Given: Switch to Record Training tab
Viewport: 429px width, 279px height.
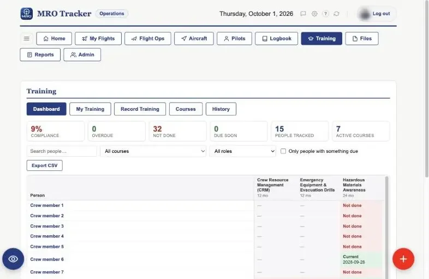Looking at the screenshot, I should [x=140, y=109].
